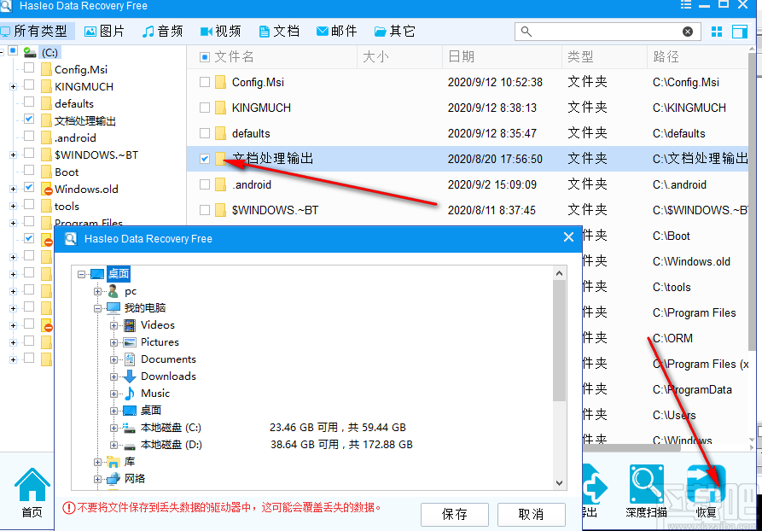Toggle the select-all checkbox beside 文件名
The height and width of the screenshot is (531, 762).
coord(205,57)
